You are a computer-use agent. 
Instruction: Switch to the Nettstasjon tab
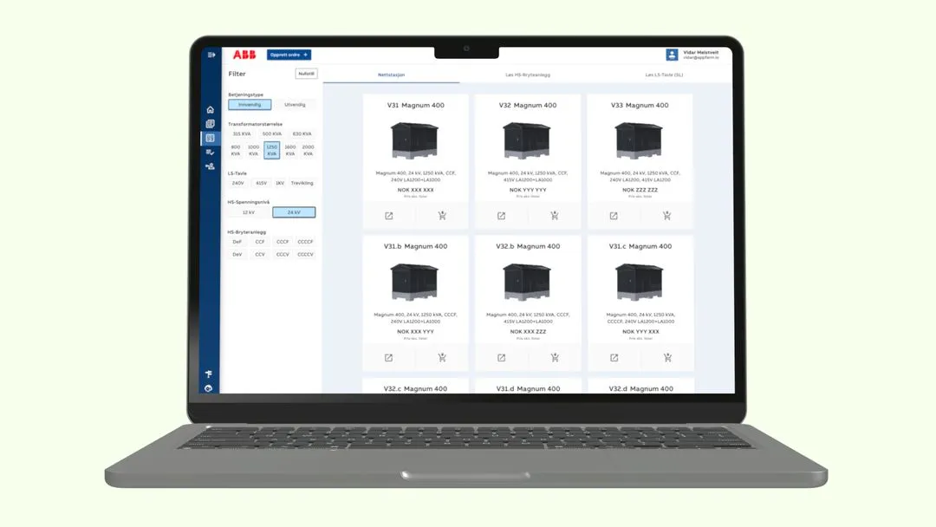391,75
